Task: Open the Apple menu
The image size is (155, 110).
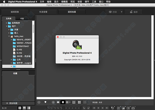Action: pyautogui.click(x=4, y=2)
